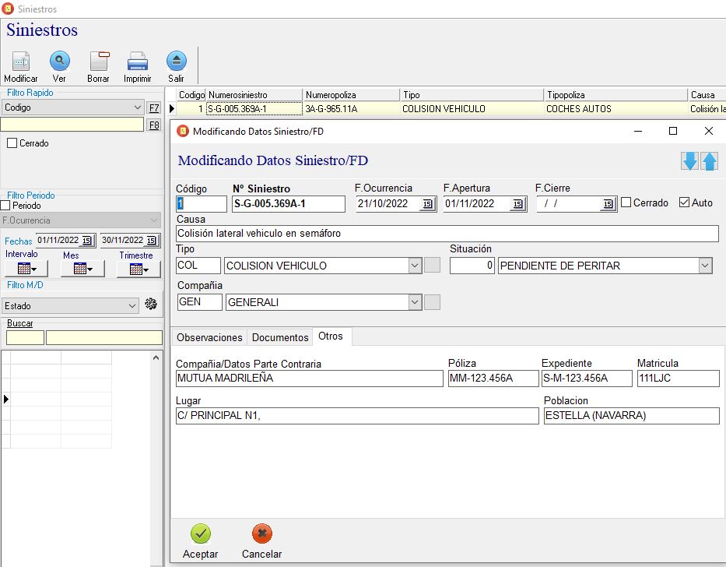
Task: Click the green checkmark Aceptar icon
Action: tap(201, 534)
